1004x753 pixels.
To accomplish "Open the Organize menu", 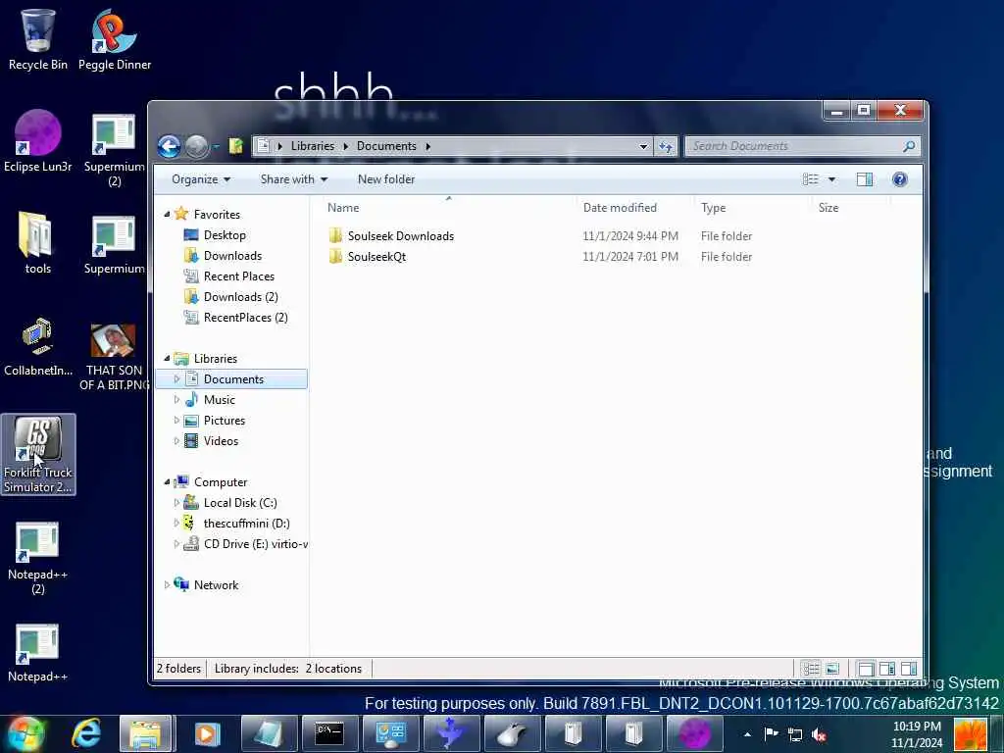I will [201, 179].
